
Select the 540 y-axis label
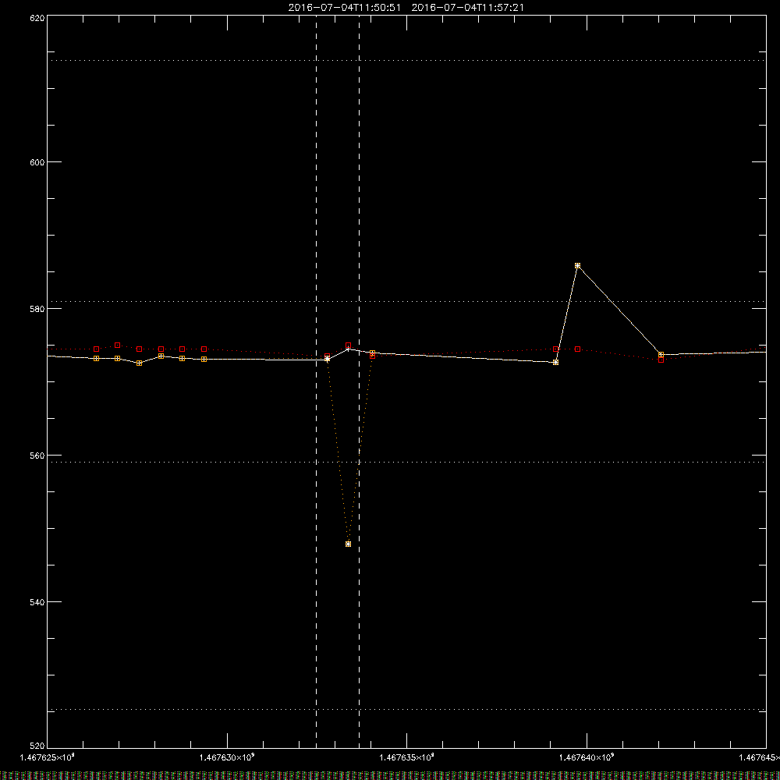click(x=37, y=602)
